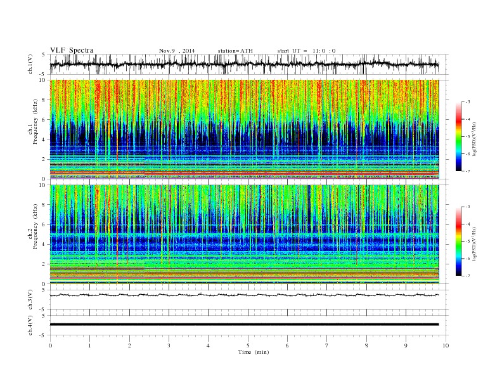502x388 pixels.
Task: Click the time axis tick label "6"
Action: (288, 346)
